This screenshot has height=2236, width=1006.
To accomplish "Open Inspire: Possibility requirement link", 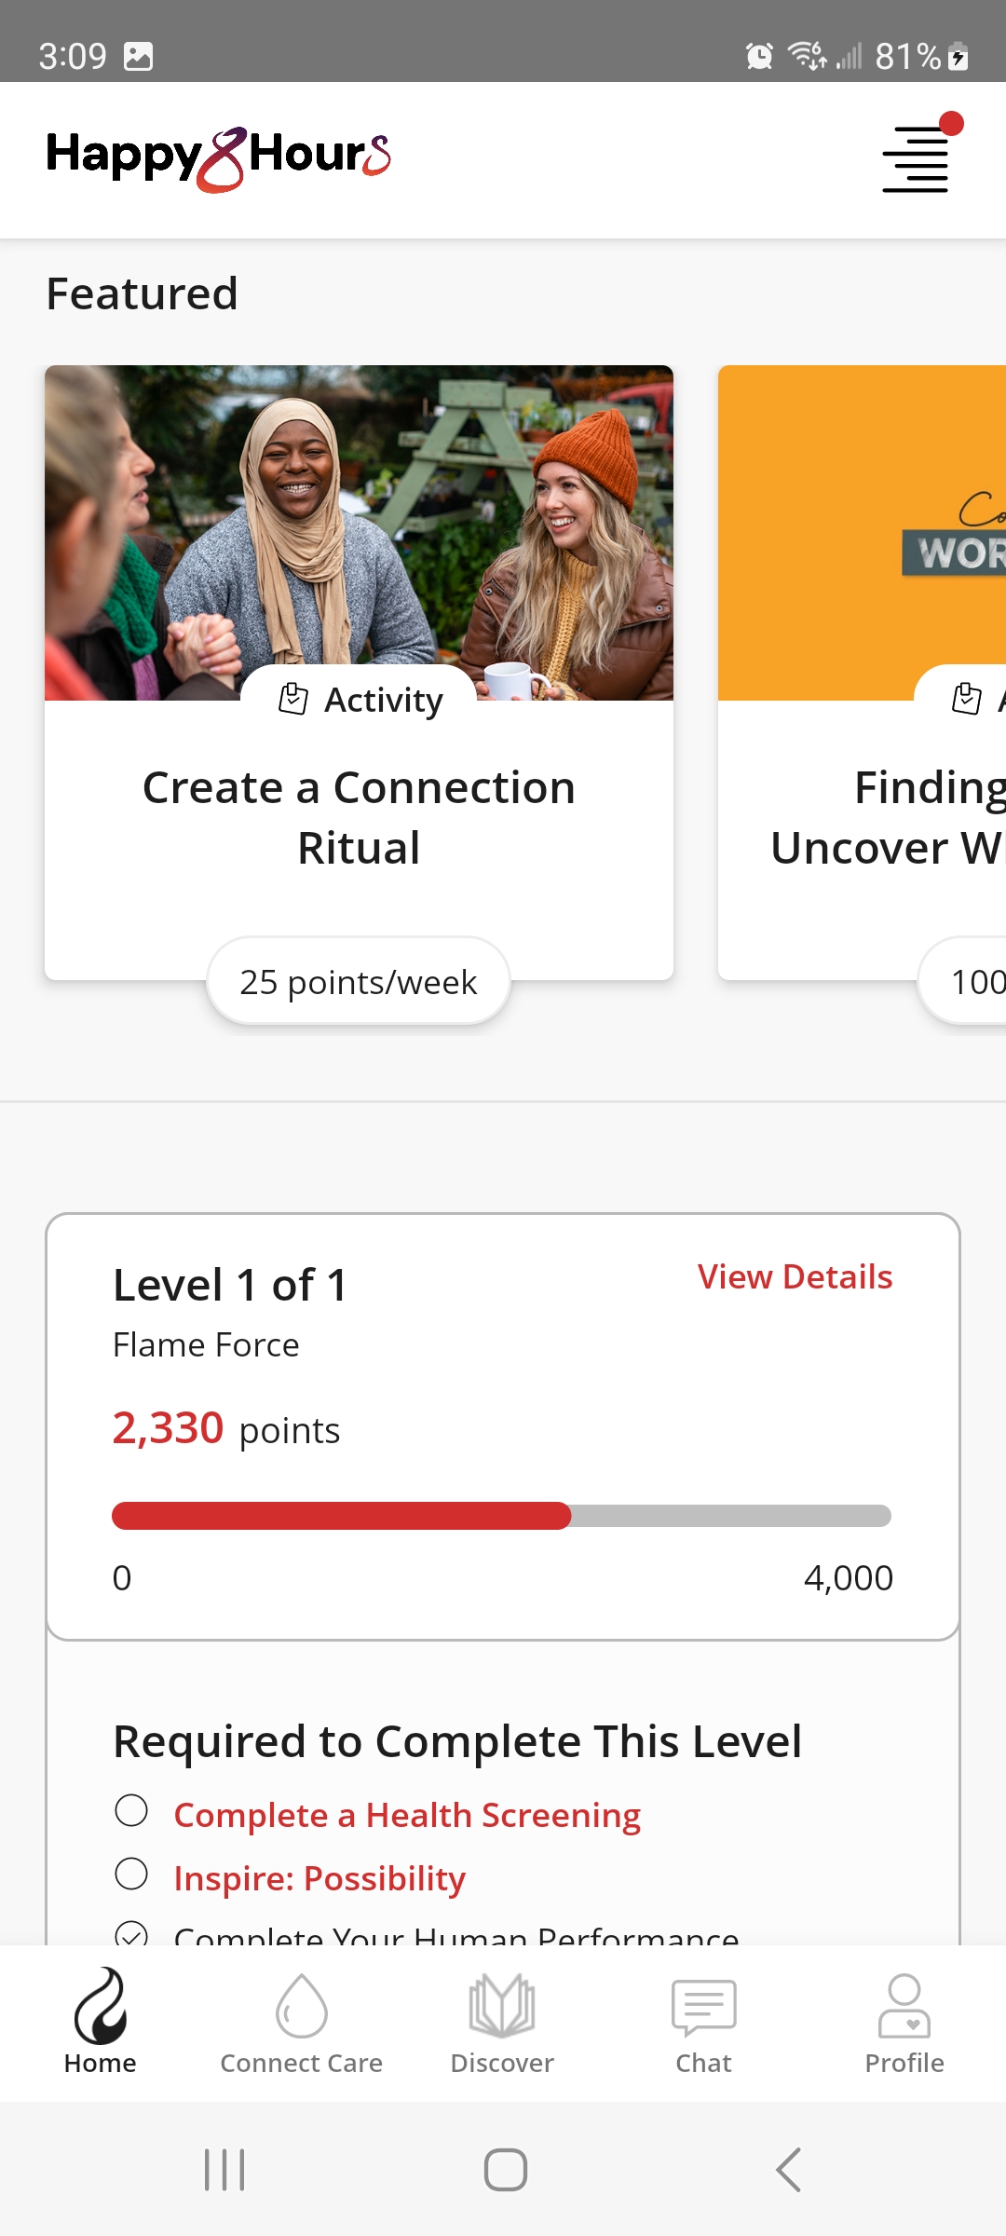I will [x=319, y=1878].
